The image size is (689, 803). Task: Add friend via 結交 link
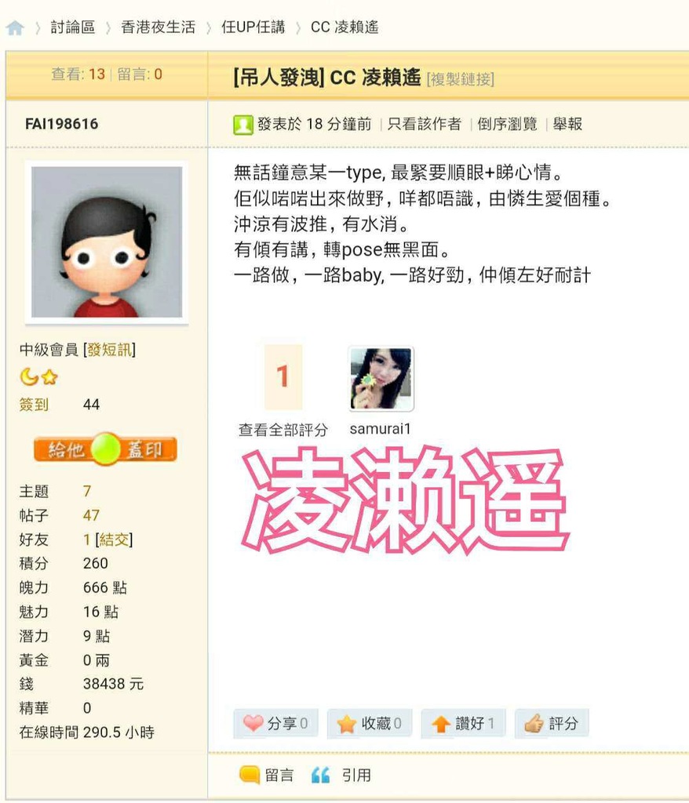[114, 540]
